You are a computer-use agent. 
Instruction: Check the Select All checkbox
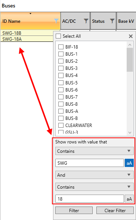[x=58, y=36]
